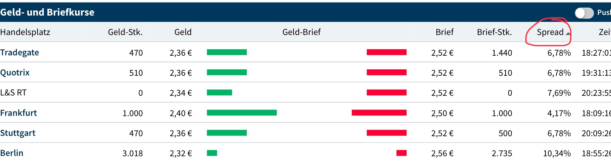
Task: Toggle the Push switch on
Action: (x=584, y=13)
